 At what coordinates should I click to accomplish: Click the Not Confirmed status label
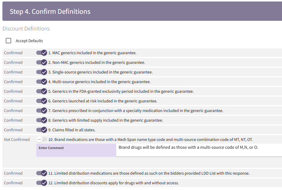17,139
